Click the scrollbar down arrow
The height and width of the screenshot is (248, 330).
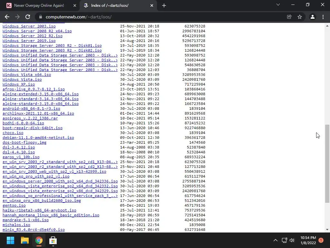[327, 230]
